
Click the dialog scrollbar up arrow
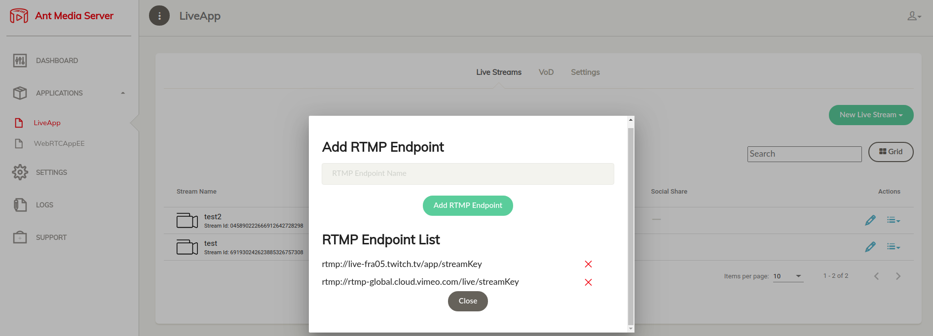[x=631, y=120]
